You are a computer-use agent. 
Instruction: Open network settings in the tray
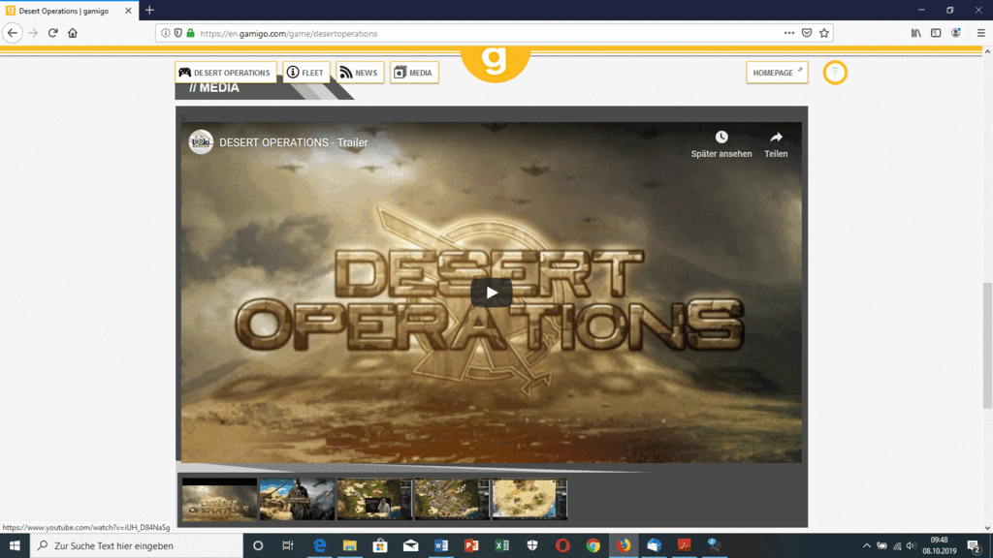click(x=896, y=545)
